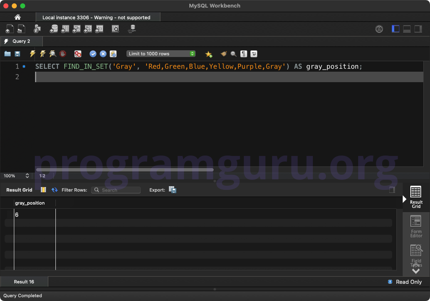
Task: Execute the query with lightning bolt
Action: pos(33,54)
